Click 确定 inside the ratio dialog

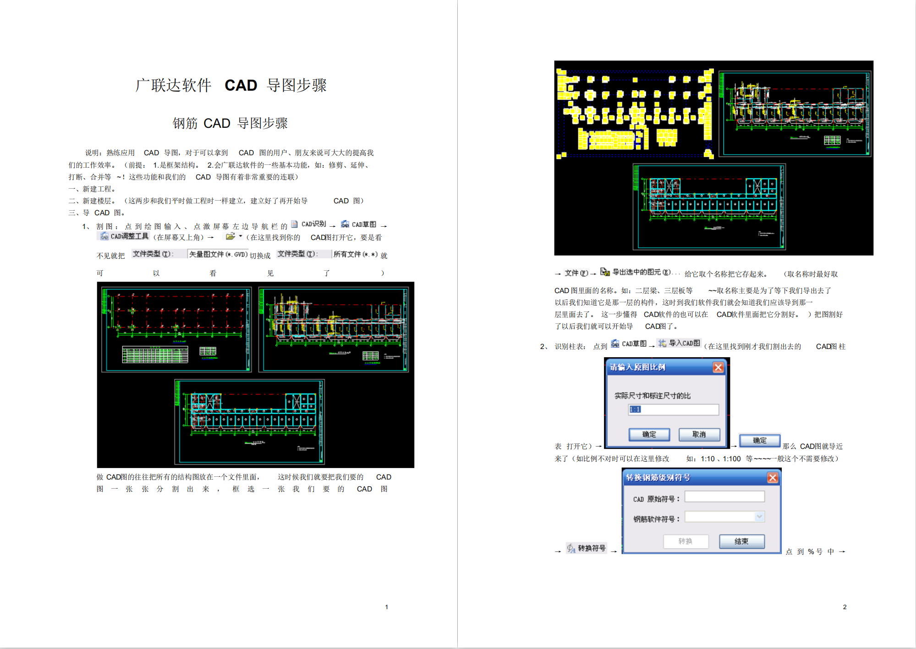[649, 434]
